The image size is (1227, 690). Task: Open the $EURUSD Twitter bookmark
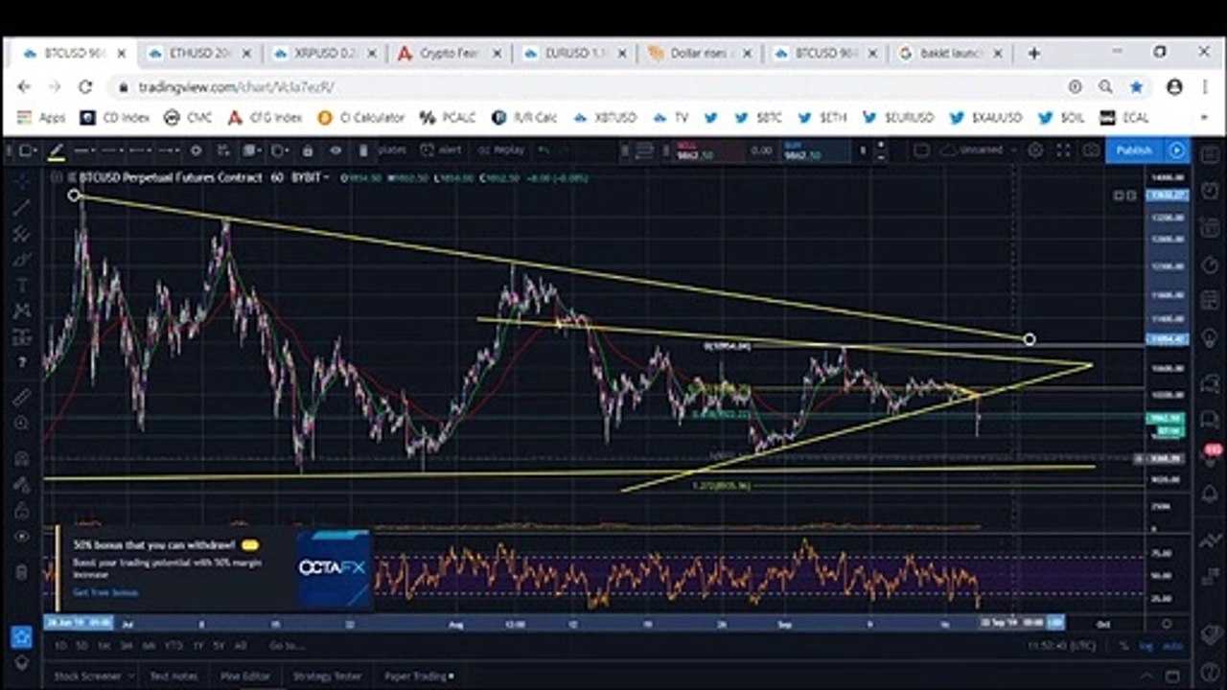tap(897, 118)
